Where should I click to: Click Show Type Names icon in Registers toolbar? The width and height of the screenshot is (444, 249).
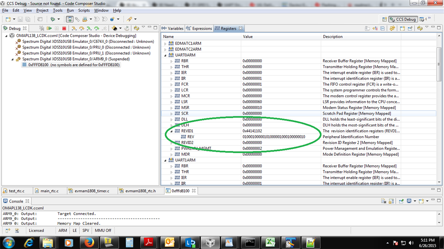tap(367, 28)
